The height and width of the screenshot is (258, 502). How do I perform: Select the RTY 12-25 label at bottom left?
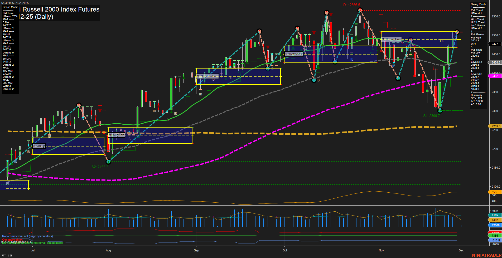(x=7, y=255)
